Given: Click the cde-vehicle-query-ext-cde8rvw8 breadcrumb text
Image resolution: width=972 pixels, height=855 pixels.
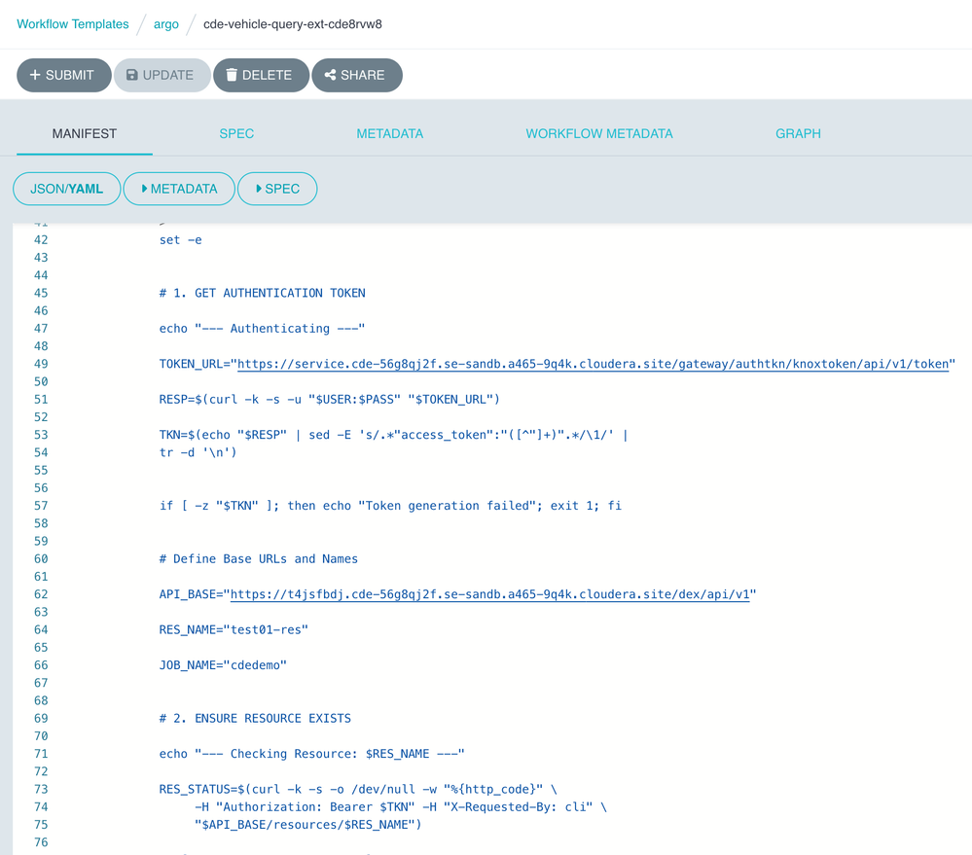Looking at the screenshot, I should [x=293, y=24].
